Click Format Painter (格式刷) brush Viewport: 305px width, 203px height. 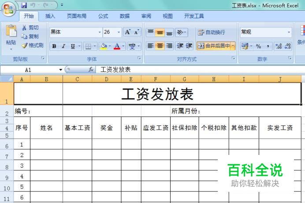tap(32, 45)
